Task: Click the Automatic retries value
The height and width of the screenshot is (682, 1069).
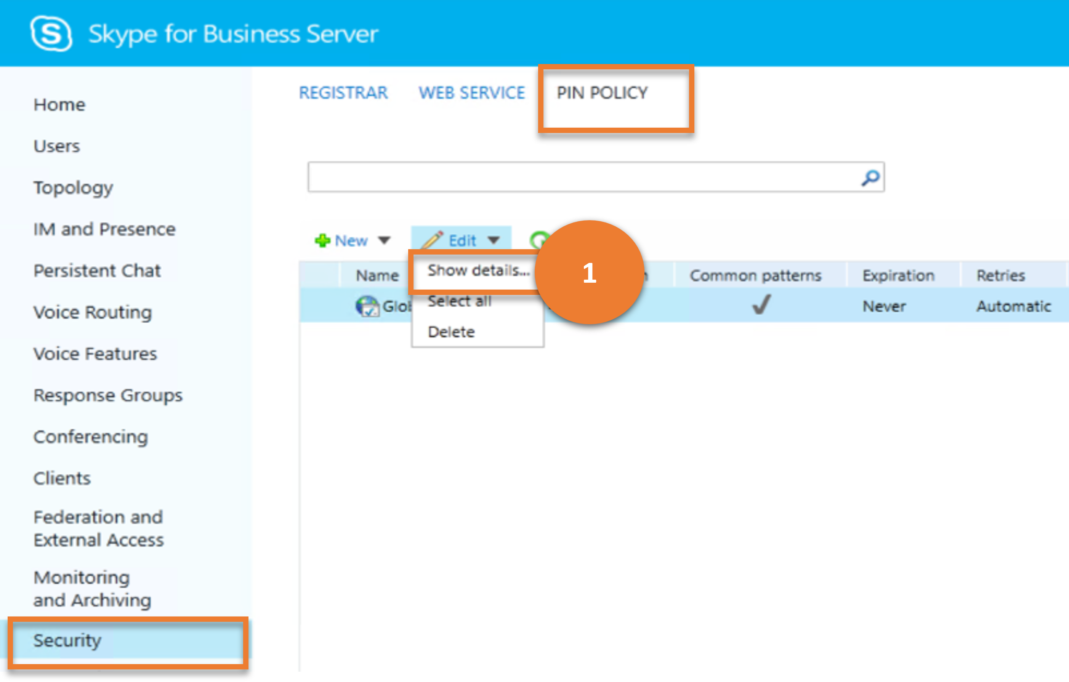Action: click(x=1013, y=306)
